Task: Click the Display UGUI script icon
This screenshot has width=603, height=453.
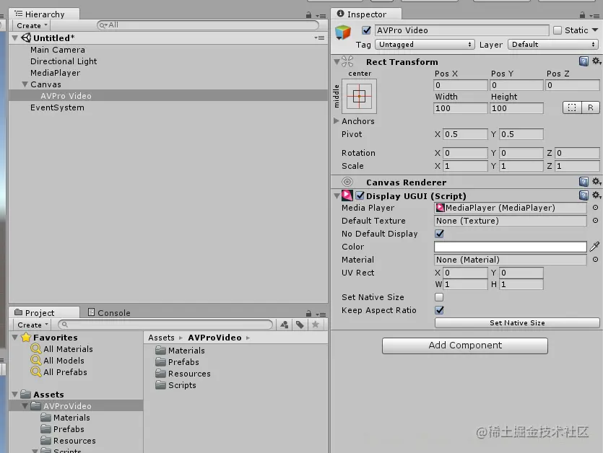Action: tap(347, 195)
